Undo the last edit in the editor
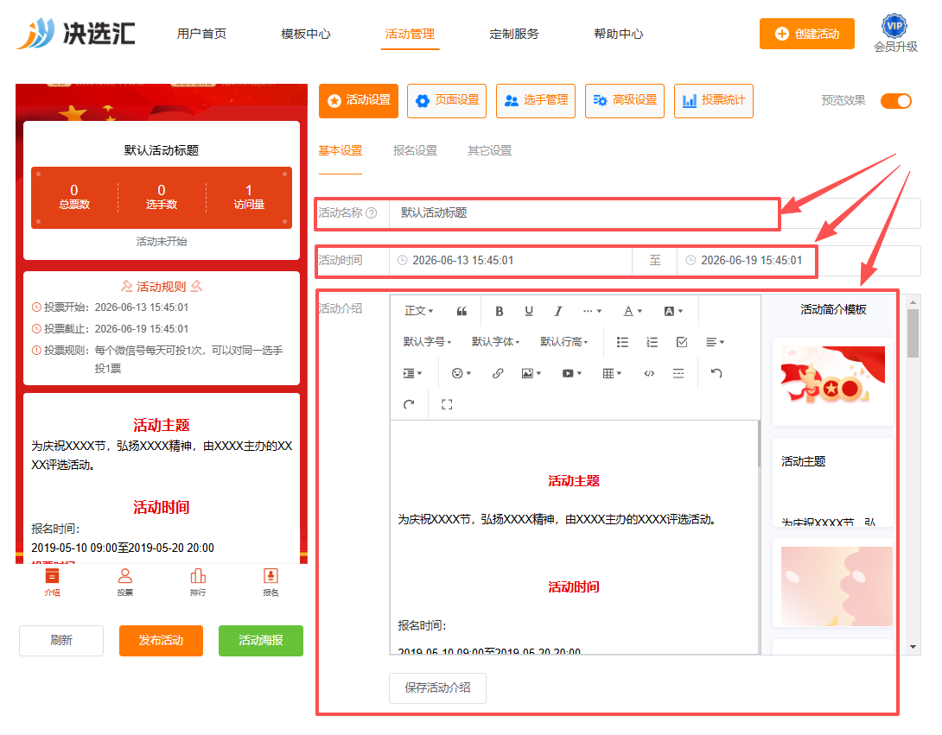 [x=716, y=373]
